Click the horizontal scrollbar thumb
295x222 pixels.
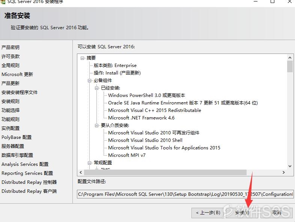(x=165, y=172)
